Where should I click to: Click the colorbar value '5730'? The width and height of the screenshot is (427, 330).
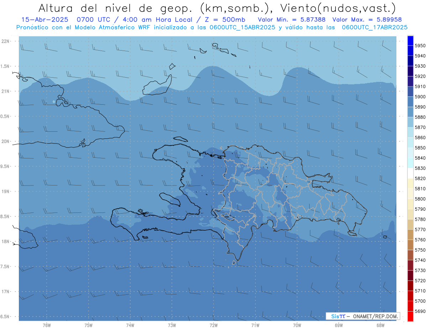tap(420, 271)
